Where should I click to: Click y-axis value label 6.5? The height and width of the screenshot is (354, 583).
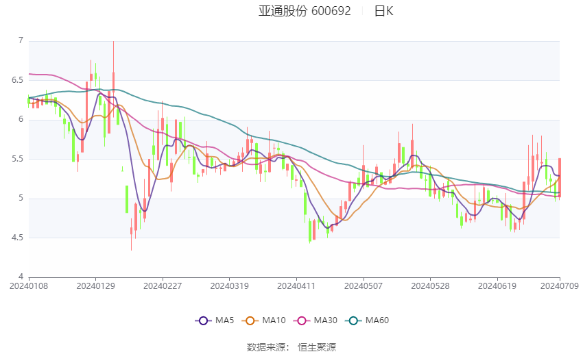(x=17, y=80)
